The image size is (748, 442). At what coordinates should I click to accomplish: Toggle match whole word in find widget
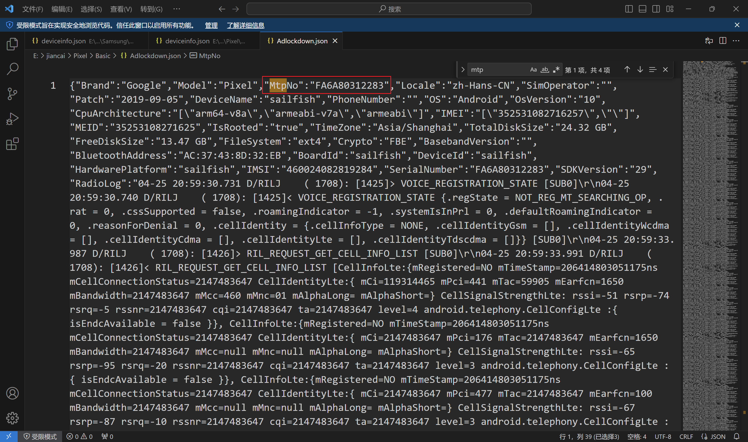[545, 70]
